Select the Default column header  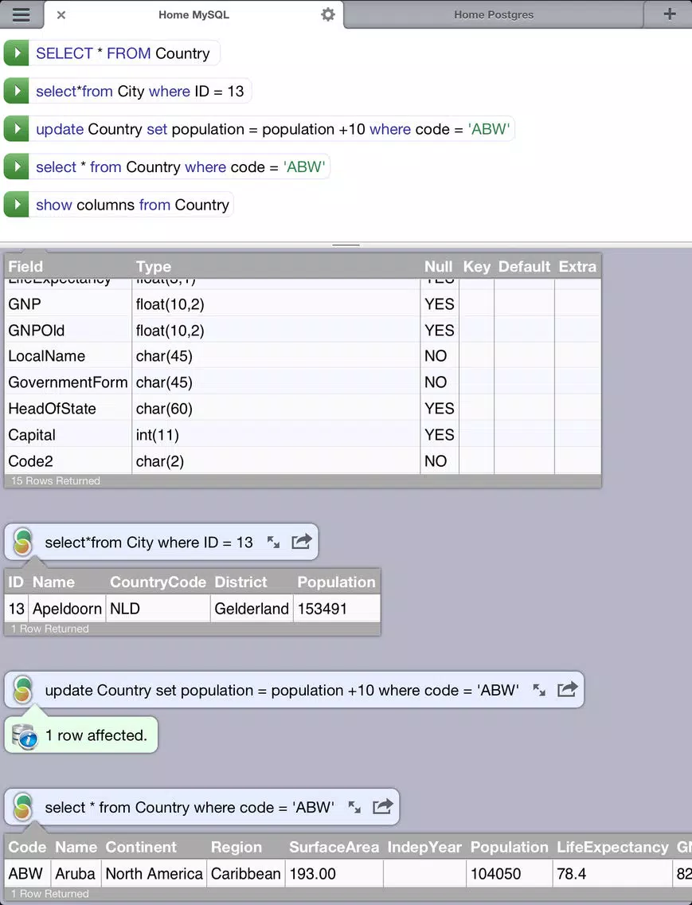[524, 267]
